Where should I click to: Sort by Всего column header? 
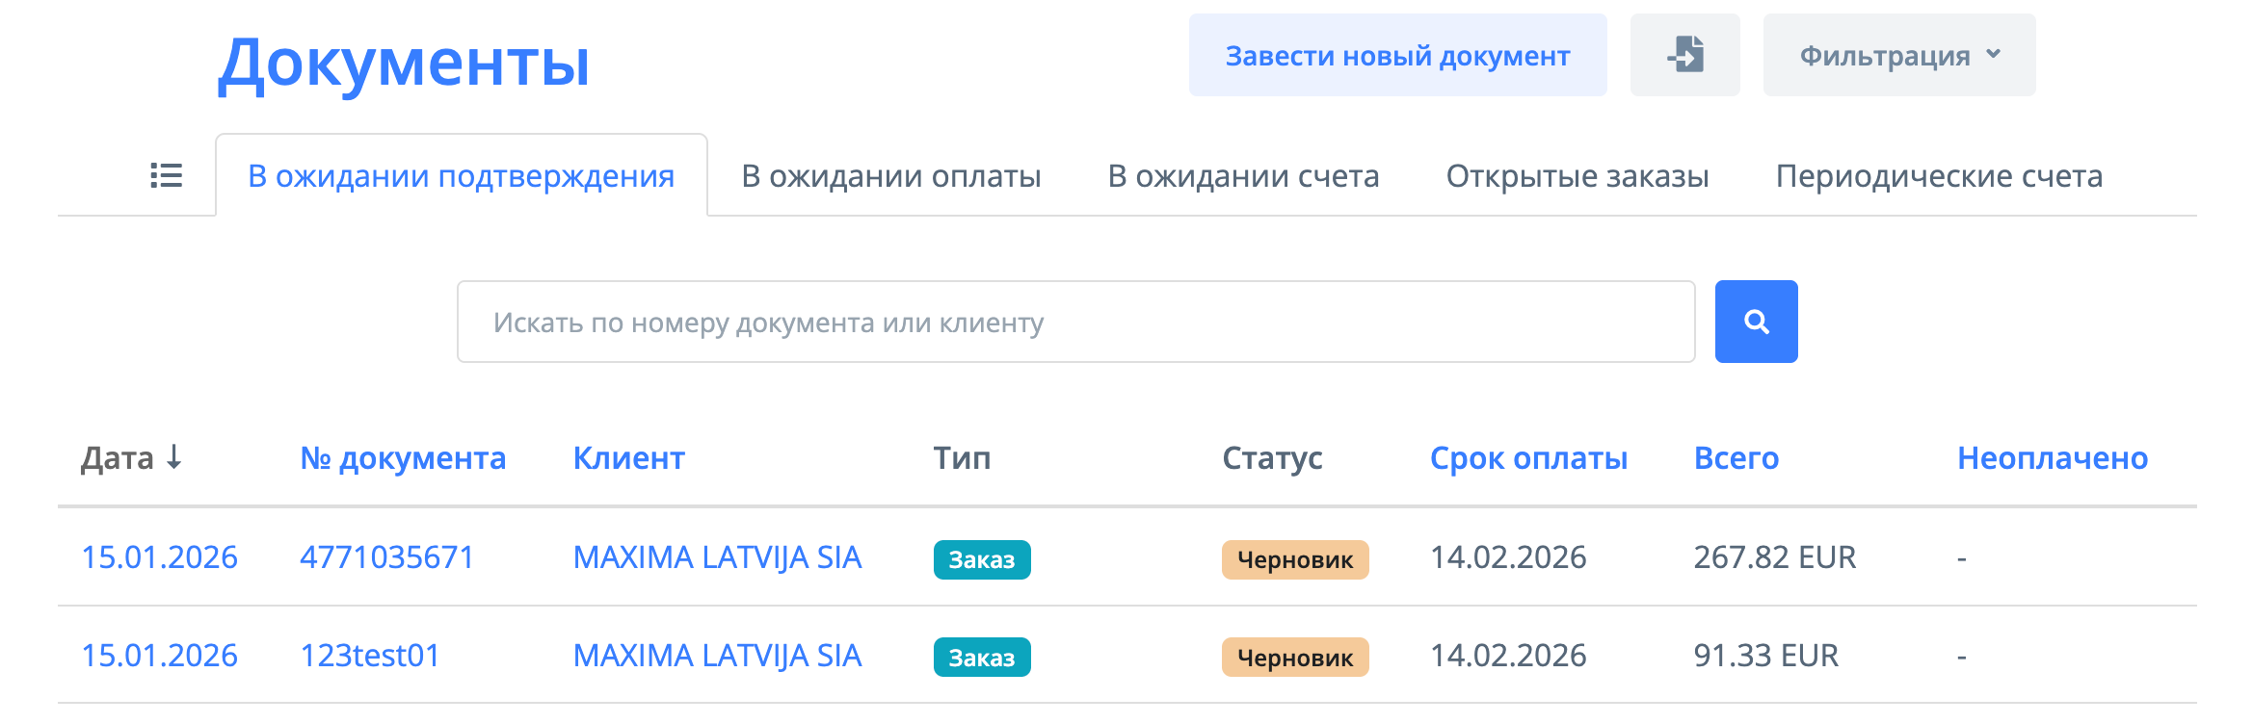pyautogui.click(x=1736, y=458)
